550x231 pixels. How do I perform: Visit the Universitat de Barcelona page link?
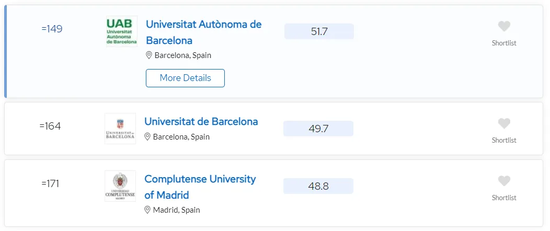click(x=201, y=122)
